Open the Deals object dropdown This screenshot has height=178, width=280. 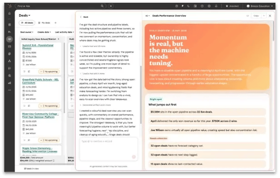tap(24, 15)
